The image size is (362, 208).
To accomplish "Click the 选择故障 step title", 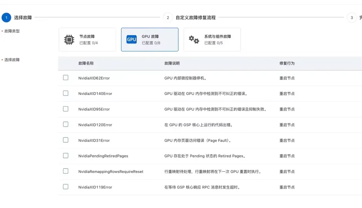I will pos(23,17).
